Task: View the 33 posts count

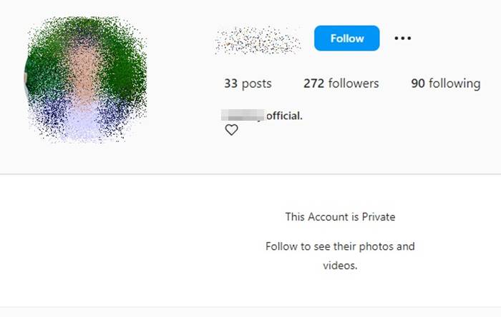Action: coord(248,84)
